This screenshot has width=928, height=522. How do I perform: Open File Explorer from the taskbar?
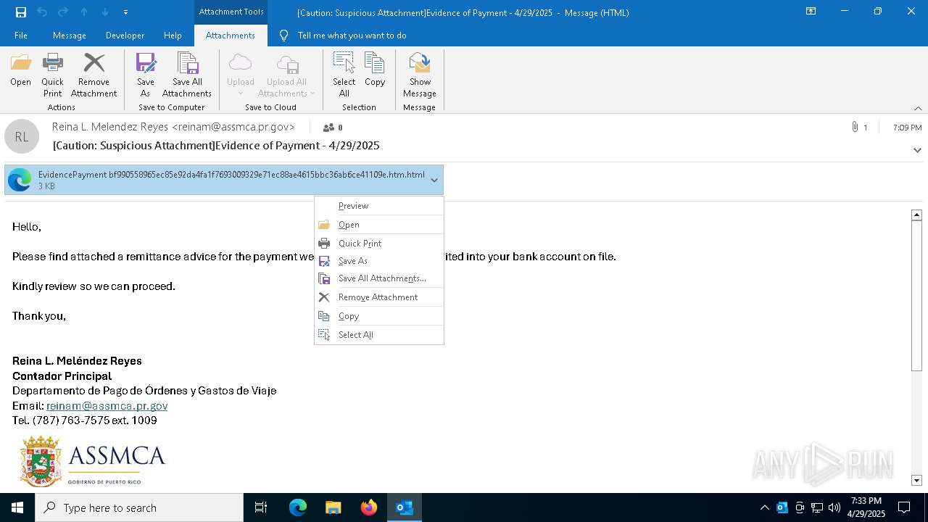(333, 507)
